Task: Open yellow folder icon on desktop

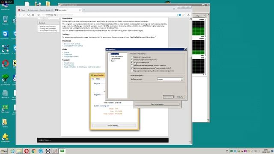Action: (5, 123)
